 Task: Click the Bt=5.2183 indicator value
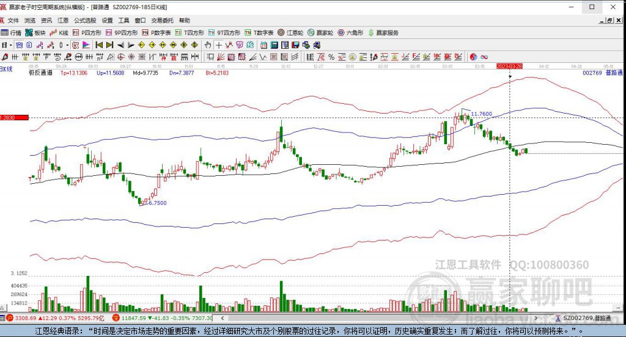pyautogui.click(x=217, y=73)
